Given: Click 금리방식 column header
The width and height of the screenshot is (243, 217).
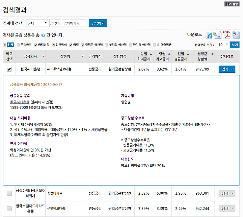Looking at the screenshot, I should tap(95, 56).
